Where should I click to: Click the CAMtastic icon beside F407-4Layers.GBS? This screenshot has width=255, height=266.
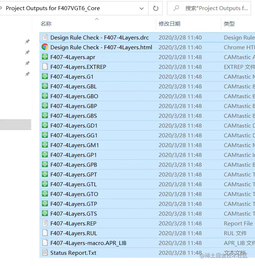click(45, 115)
